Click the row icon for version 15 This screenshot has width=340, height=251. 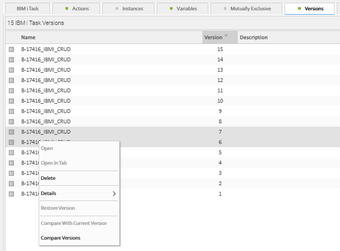pos(11,49)
